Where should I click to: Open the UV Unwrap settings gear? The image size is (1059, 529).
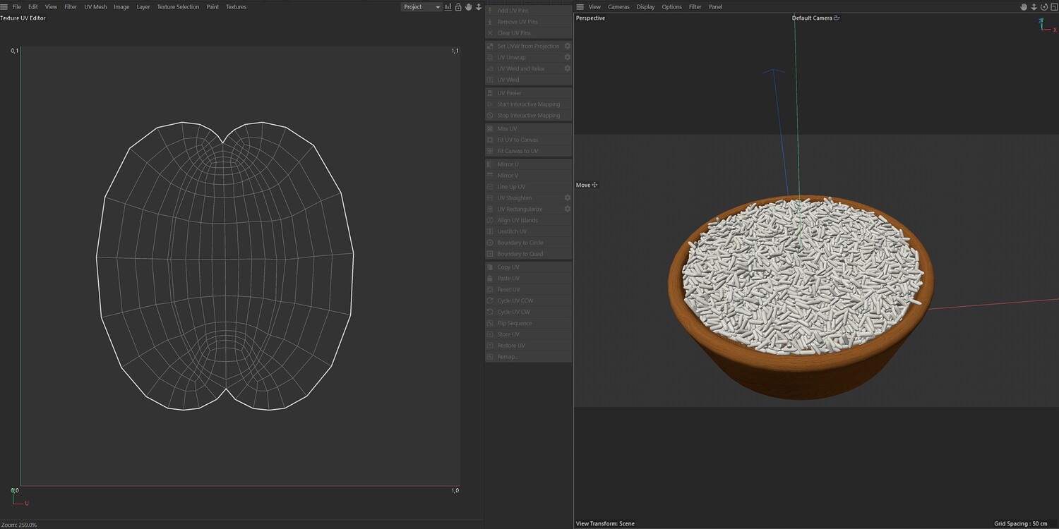pos(567,57)
